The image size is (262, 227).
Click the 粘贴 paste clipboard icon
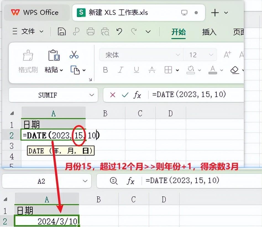pyautogui.click(x=54, y=55)
